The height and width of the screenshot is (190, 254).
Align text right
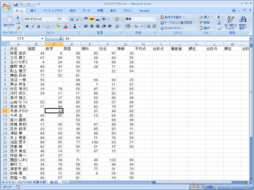click(97, 26)
